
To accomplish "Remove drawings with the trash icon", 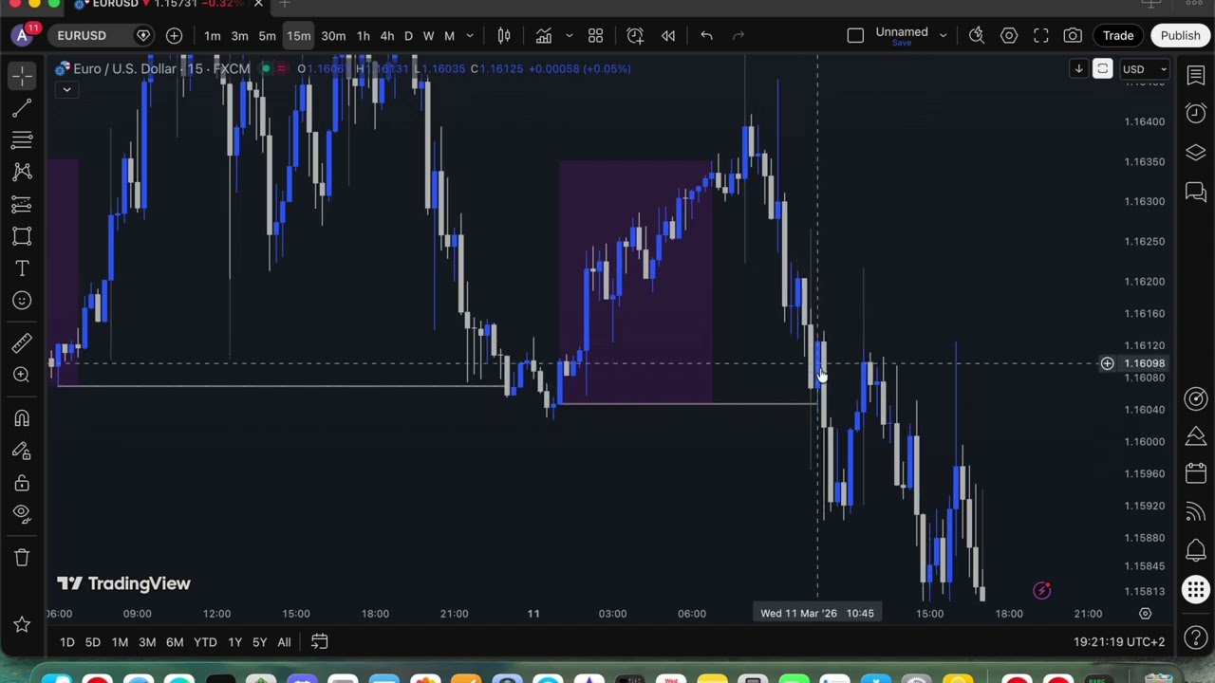I will click(x=22, y=557).
